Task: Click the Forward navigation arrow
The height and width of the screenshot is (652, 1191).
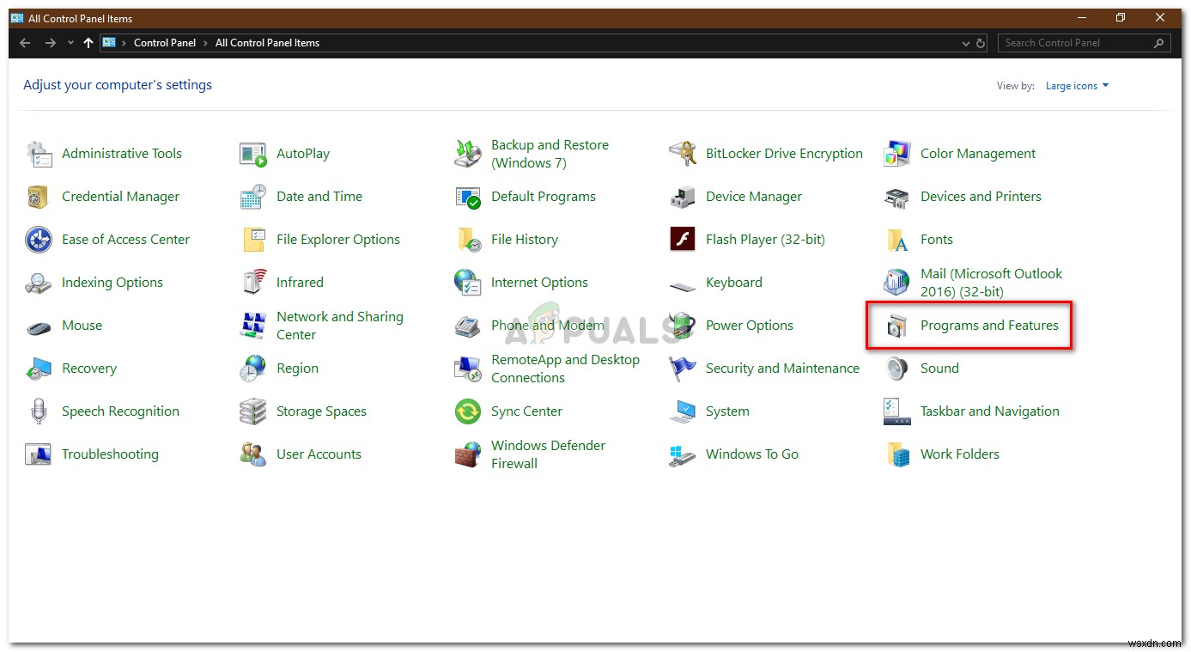Action: click(x=50, y=43)
